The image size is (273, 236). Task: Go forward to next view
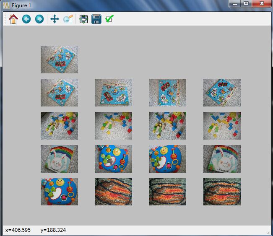(x=39, y=19)
